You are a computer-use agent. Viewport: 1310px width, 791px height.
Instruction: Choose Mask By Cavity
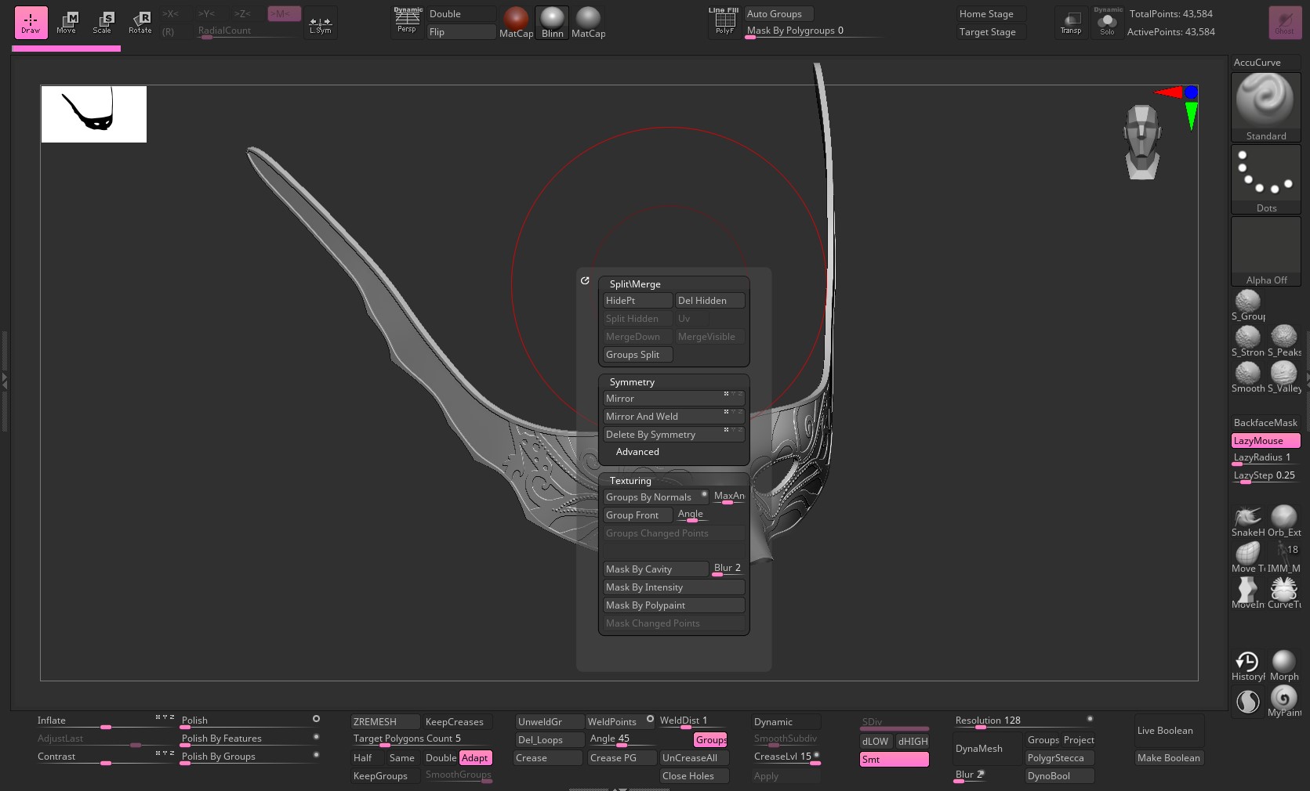[x=656, y=569]
